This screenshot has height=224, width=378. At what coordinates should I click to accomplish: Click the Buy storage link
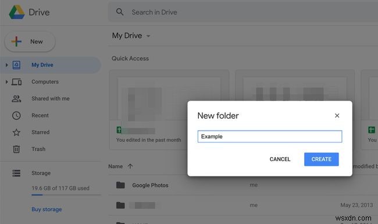point(47,209)
